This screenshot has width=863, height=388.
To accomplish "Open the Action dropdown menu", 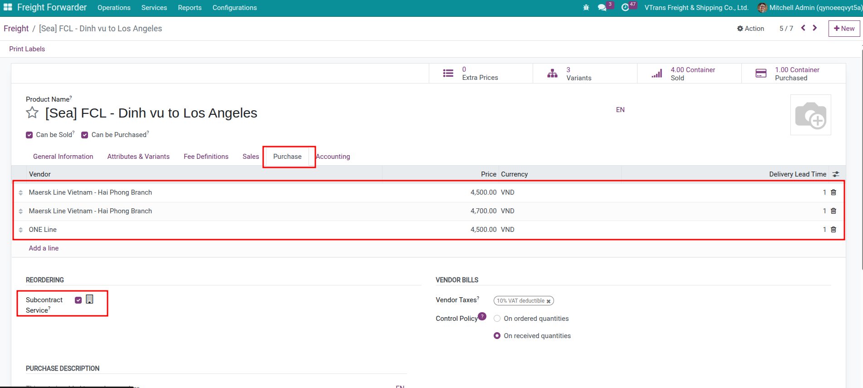I will pyautogui.click(x=750, y=29).
